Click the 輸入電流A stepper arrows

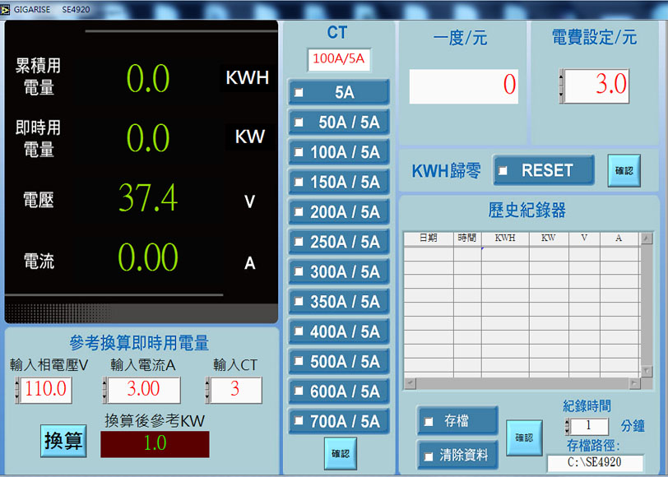coord(104,389)
